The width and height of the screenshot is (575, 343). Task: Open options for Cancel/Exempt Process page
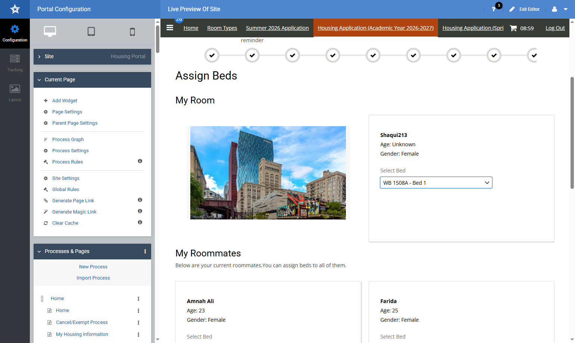(x=138, y=322)
